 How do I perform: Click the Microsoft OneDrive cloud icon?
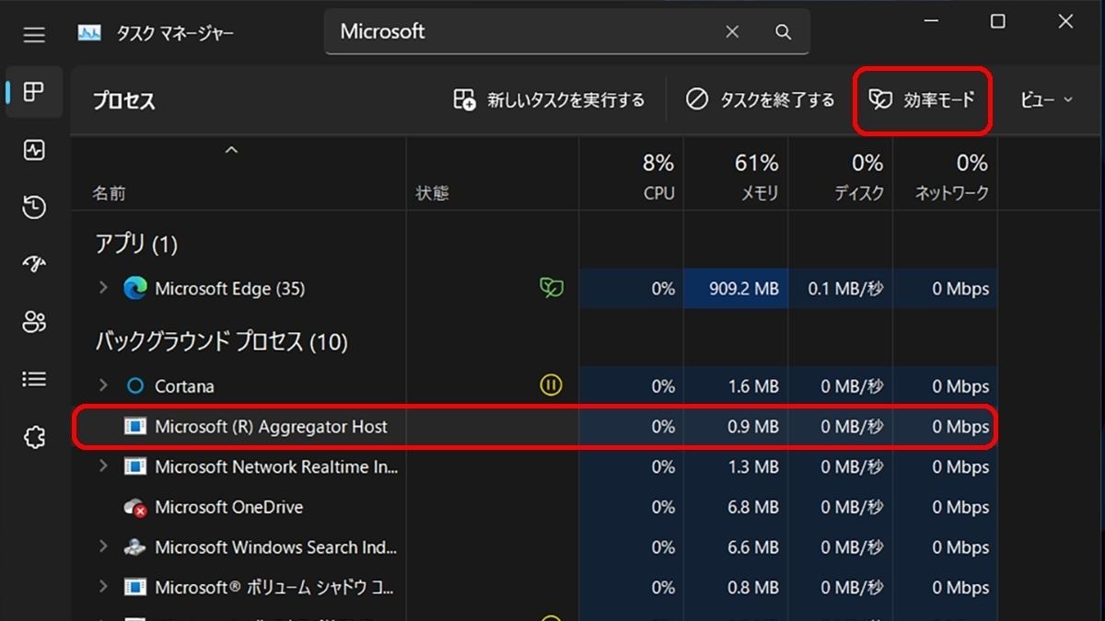click(x=135, y=507)
